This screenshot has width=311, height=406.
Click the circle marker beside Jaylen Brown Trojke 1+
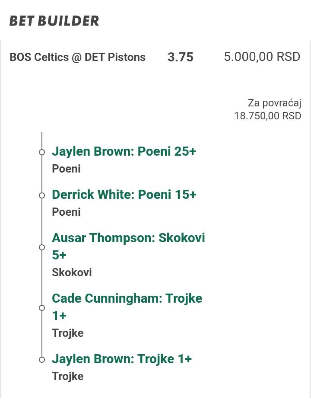42,359
